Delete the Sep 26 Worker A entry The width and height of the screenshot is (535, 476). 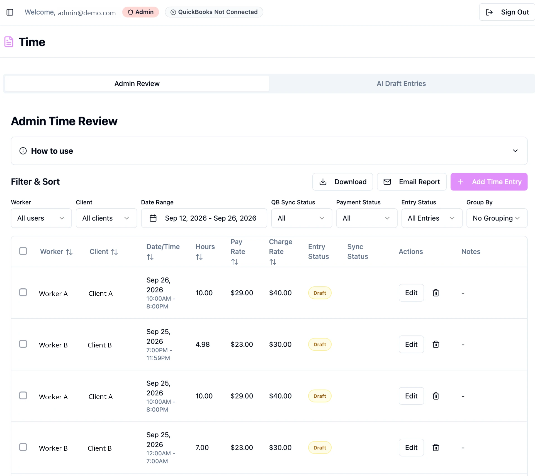436,293
